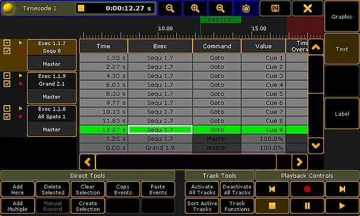Switch to the Graphic view tab
The width and height of the screenshot is (360, 216).
341,17
